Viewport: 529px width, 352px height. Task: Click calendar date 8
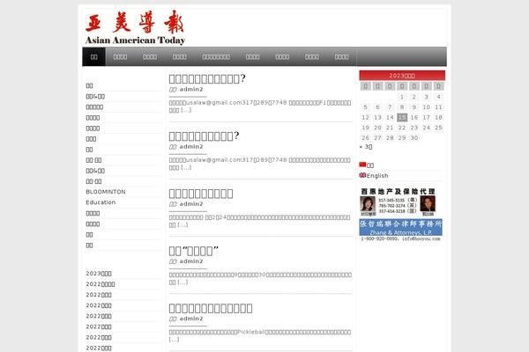[402, 107]
